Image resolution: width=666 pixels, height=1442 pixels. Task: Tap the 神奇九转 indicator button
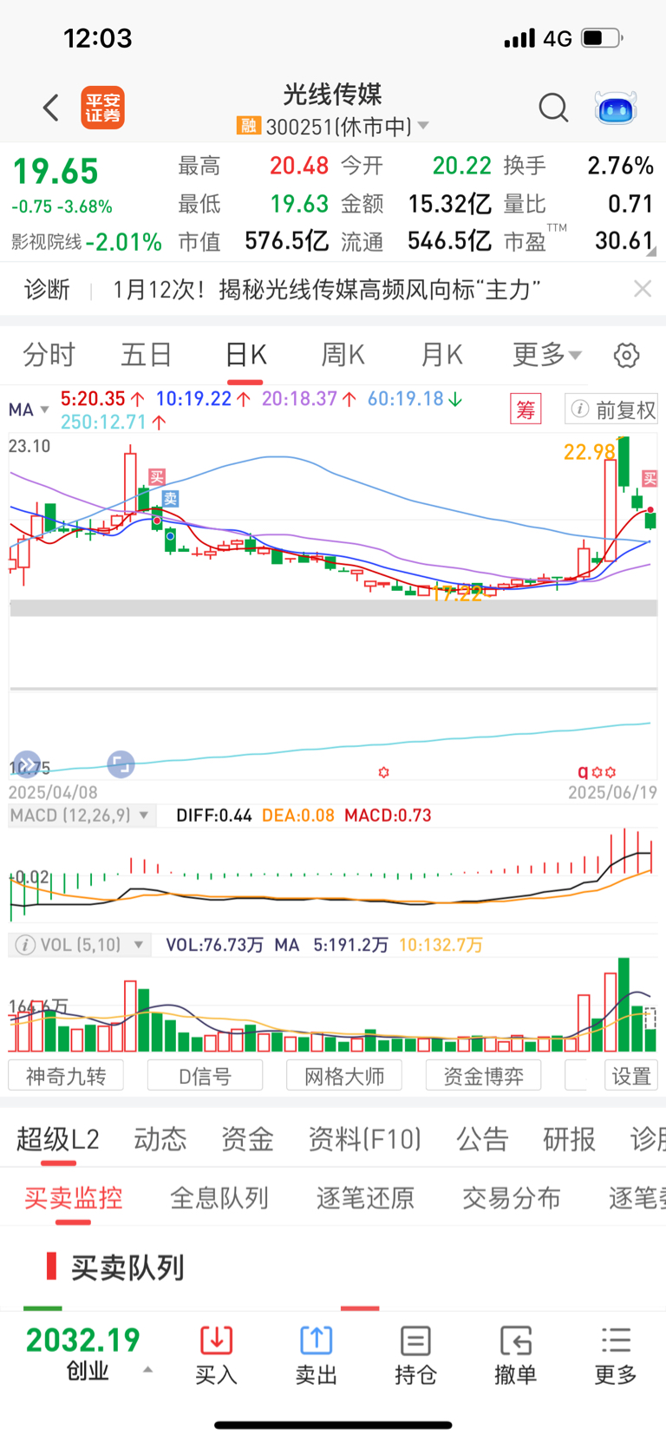[66, 1076]
